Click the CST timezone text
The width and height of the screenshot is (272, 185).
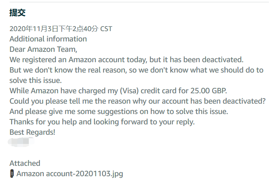(x=106, y=29)
